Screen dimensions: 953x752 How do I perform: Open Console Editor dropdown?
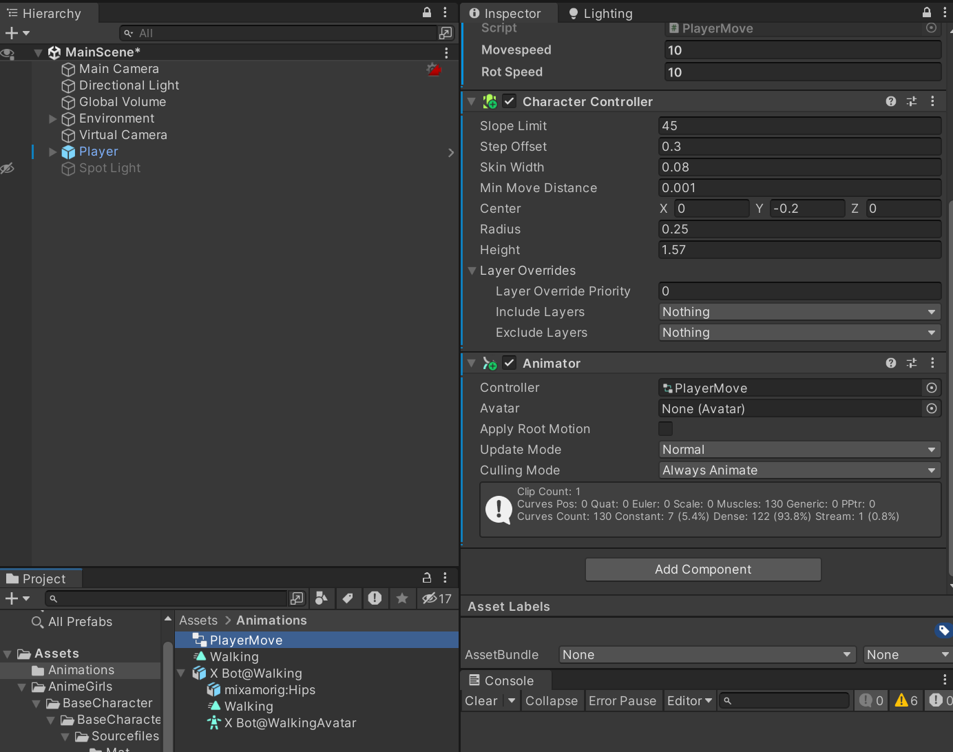click(x=689, y=700)
